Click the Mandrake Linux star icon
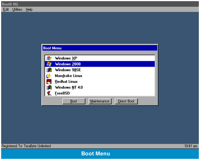The width and height of the screenshot is (200, 160). click(x=49, y=76)
